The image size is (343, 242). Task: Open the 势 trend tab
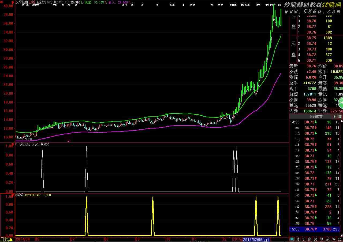(316, 239)
